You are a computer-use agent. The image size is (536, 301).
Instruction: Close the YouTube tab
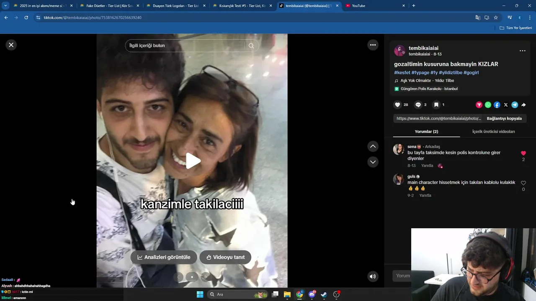click(x=404, y=6)
